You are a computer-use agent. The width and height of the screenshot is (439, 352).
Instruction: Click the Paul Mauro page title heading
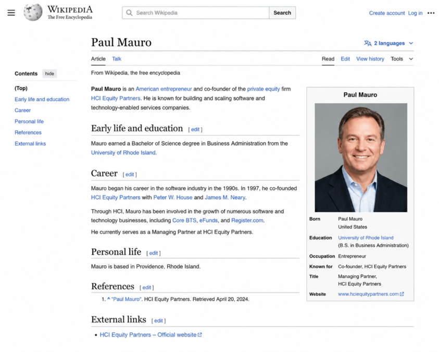coord(121,42)
